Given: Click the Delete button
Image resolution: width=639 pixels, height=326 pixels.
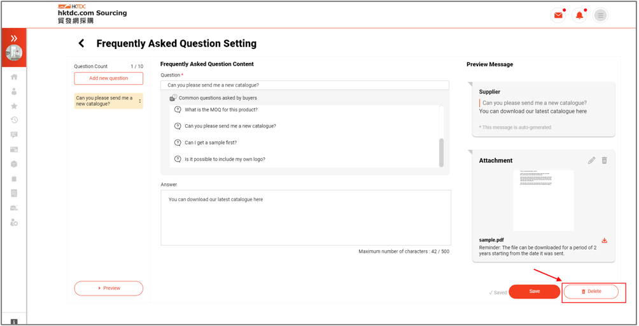Looking at the screenshot, I should [591, 292].
